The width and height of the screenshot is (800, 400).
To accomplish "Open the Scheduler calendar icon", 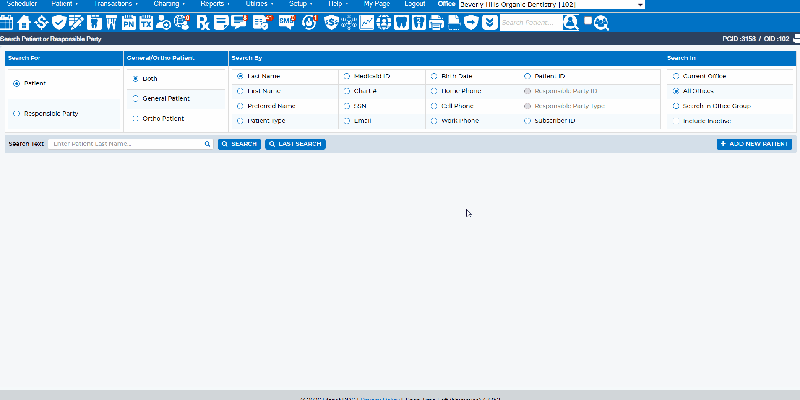I will [7, 22].
